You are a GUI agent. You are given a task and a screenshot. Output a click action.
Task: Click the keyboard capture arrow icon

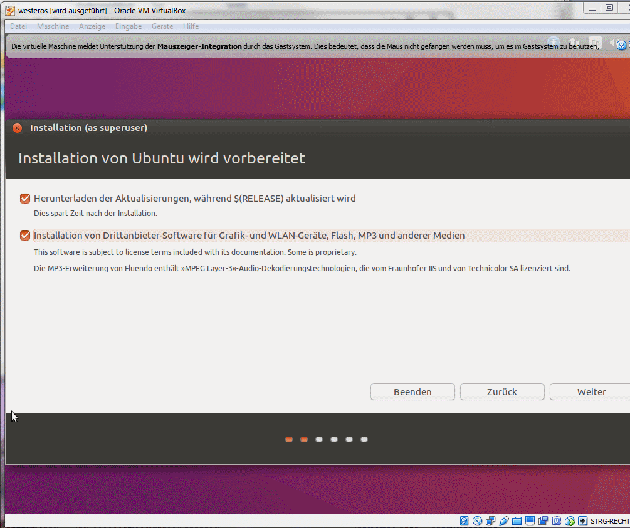(582, 521)
